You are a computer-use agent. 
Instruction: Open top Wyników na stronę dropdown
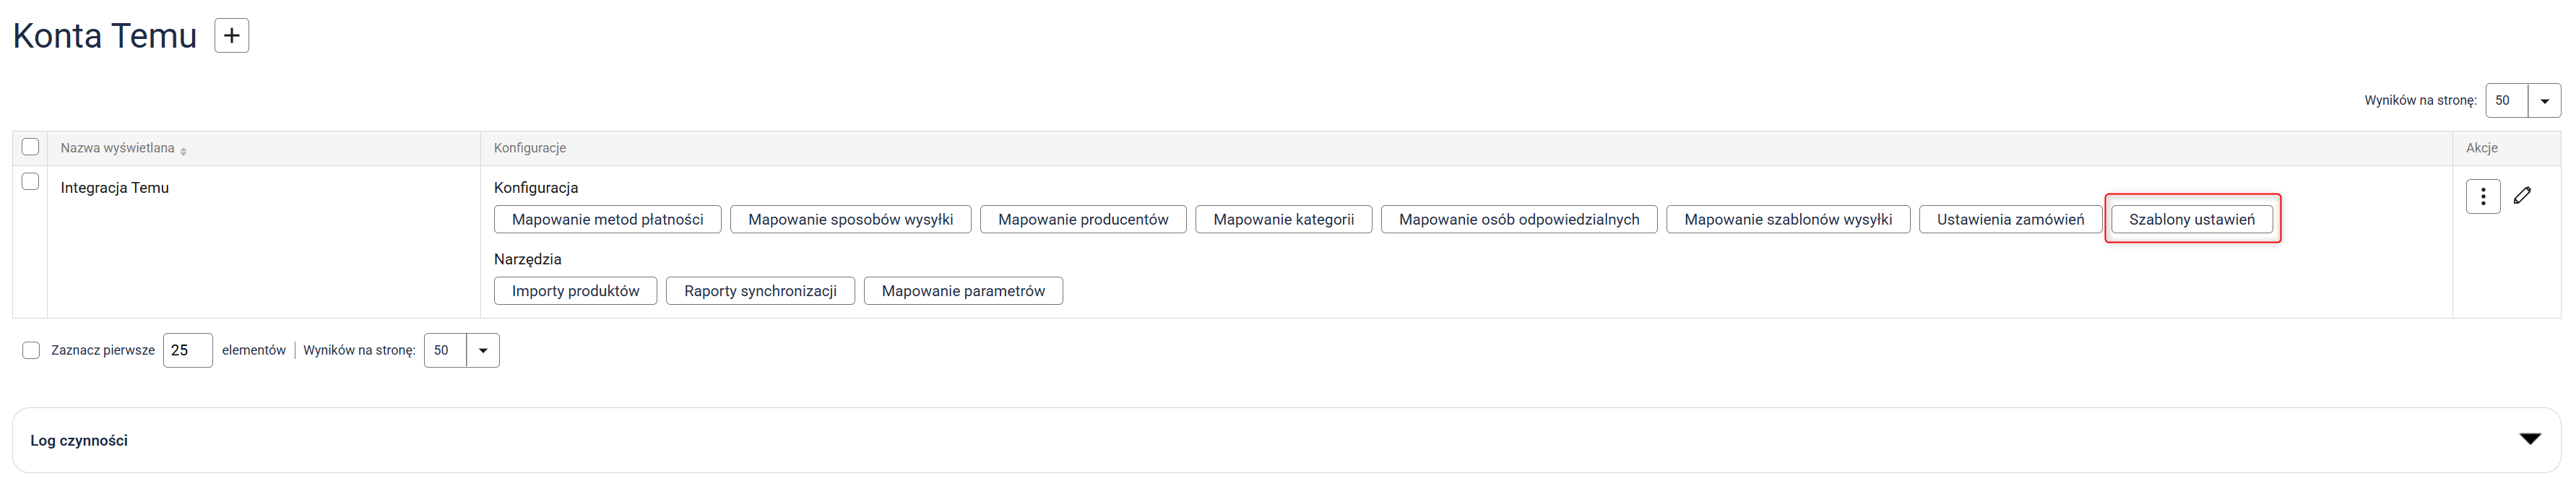2544,101
